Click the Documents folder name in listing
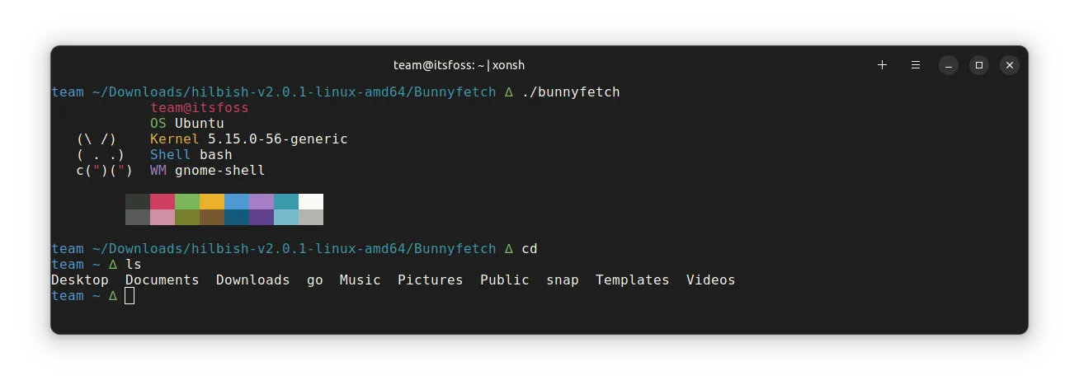The height and width of the screenshot is (390, 1079). coord(162,280)
